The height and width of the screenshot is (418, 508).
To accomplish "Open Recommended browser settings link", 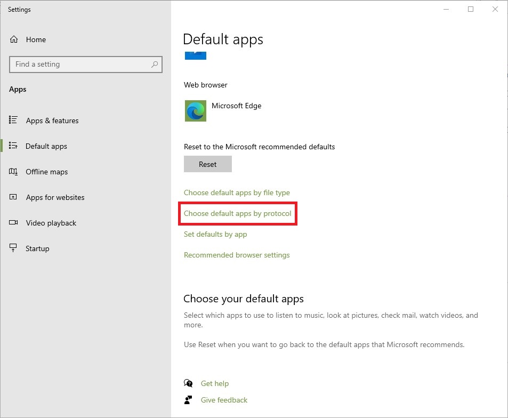I will pos(237,255).
